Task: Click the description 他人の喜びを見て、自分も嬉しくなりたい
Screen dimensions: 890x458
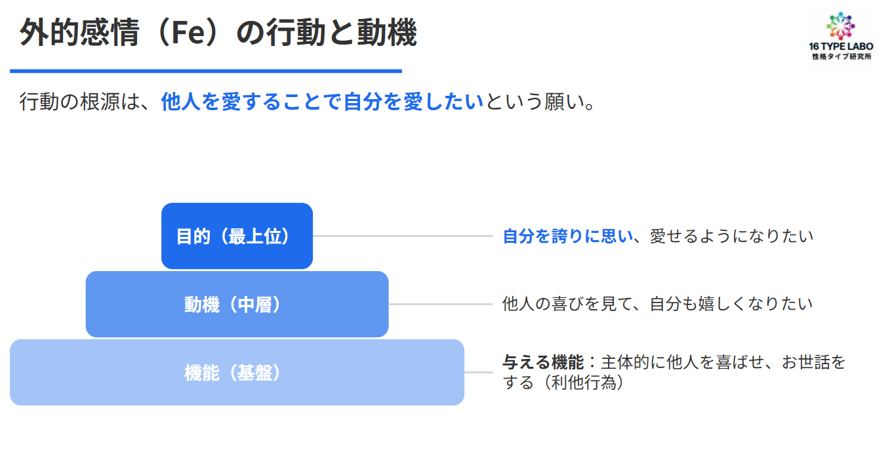Action: tap(657, 304)
